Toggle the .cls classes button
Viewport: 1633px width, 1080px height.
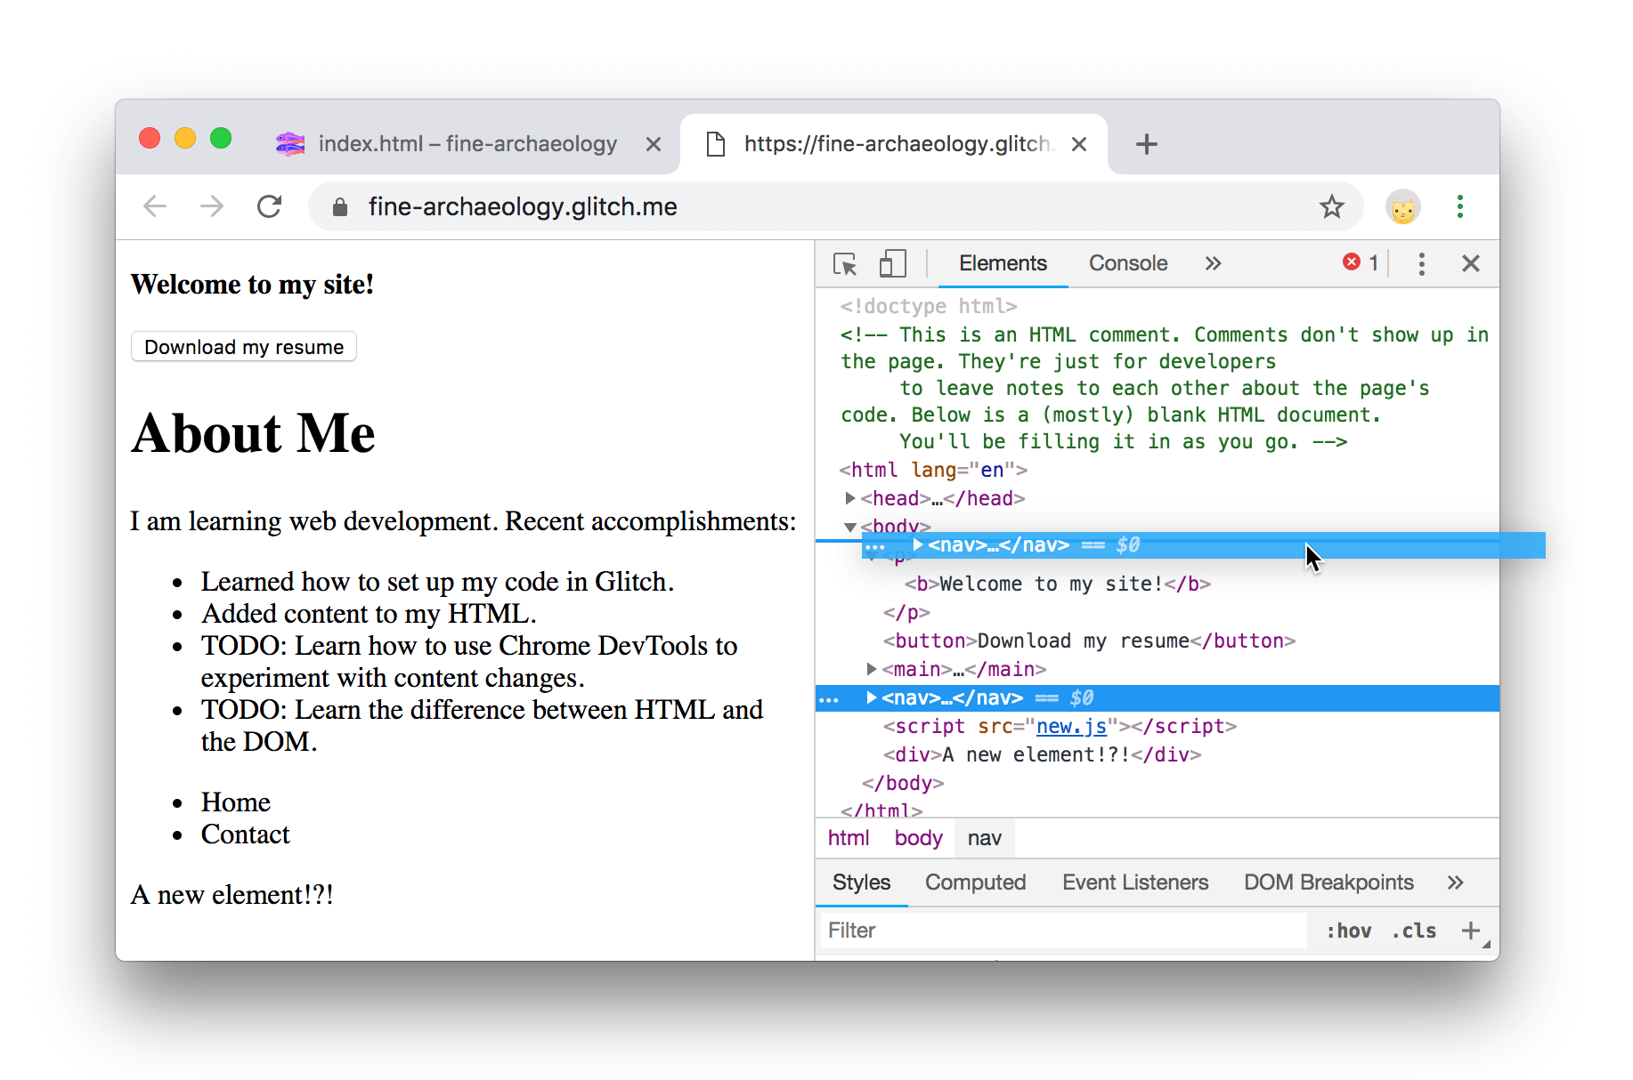coord(1414,931)
